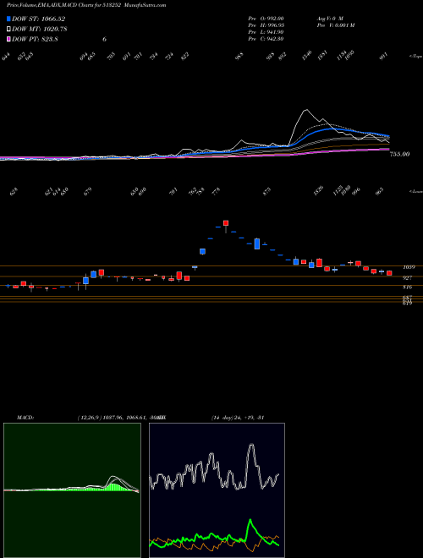This screenshot has width=423, height=558.
Task: Click the blue DOW ST legend swatch
Action: click(9, 19)
